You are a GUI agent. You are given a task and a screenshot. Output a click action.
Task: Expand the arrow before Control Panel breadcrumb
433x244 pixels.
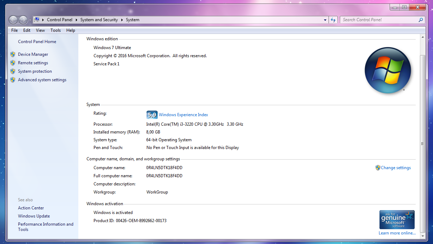click(x=43, y=20)
